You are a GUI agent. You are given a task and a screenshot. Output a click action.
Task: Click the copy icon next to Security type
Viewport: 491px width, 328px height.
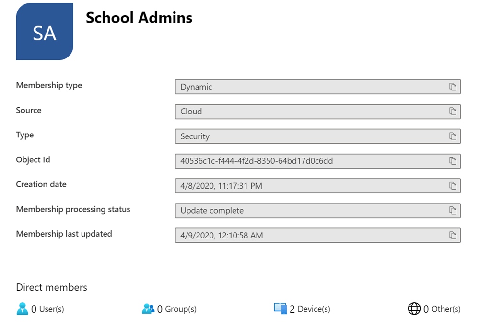coord(453,136)
